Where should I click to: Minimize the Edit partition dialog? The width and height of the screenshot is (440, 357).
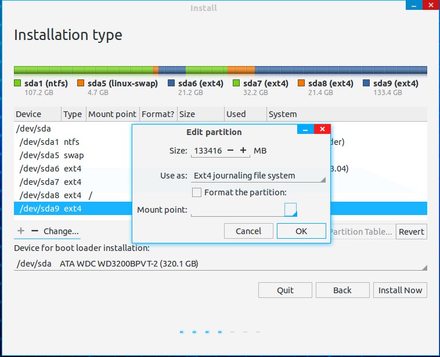click(x=305, y=130)
